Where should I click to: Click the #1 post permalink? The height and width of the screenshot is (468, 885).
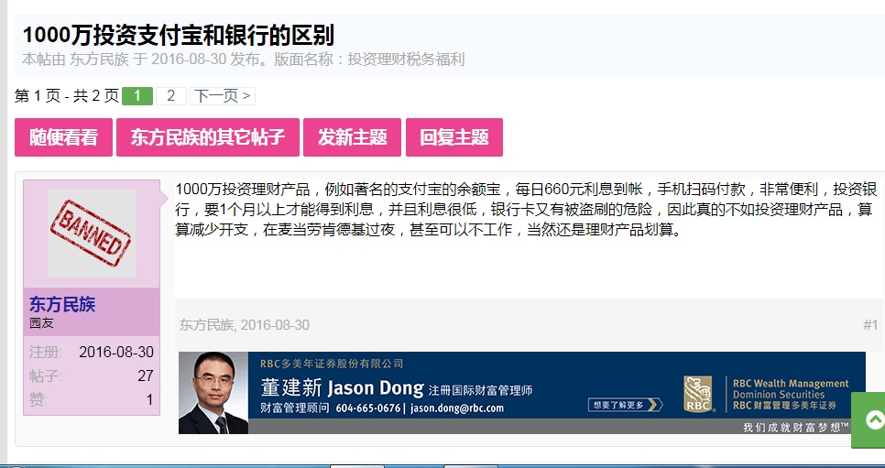[870, 324]
